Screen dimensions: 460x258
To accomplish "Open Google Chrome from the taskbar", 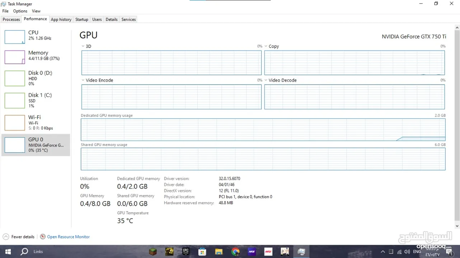I will click(235, 252).
